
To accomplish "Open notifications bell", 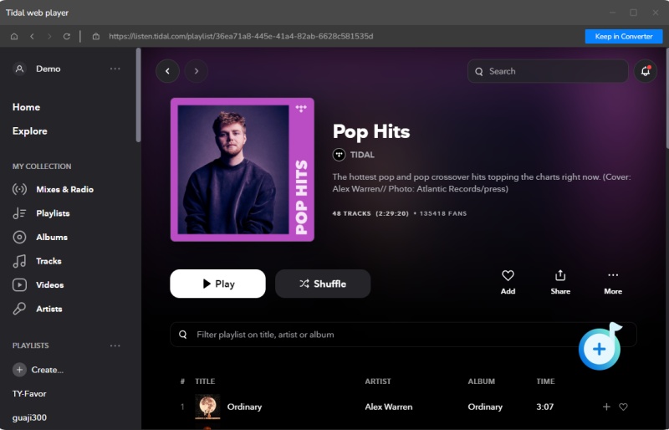I will [x=645, y=71].
